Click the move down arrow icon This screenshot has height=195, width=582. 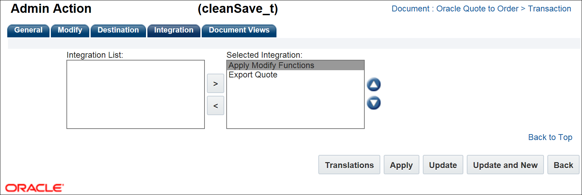click(373, 103)
